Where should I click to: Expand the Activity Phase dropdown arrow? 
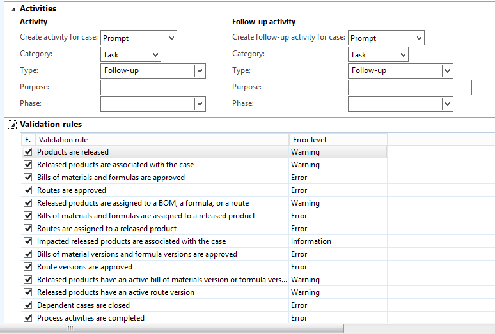[200, 104]
